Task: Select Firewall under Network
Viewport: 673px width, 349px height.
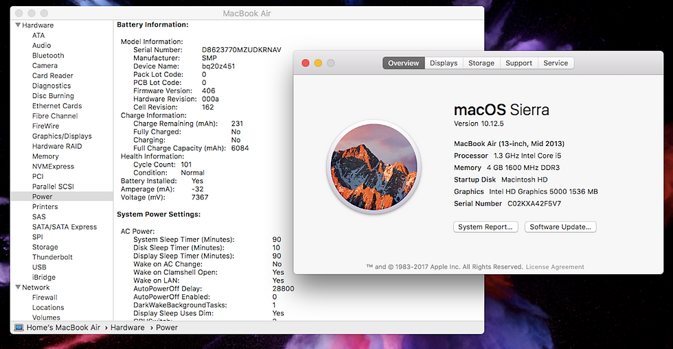Action: pos(45,298)
